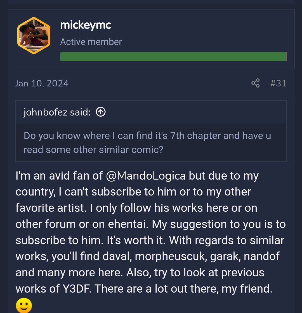The width and height of the screenshot is (302, 313).
Task: Click the green reputation bar
Action: click(173, 57)
